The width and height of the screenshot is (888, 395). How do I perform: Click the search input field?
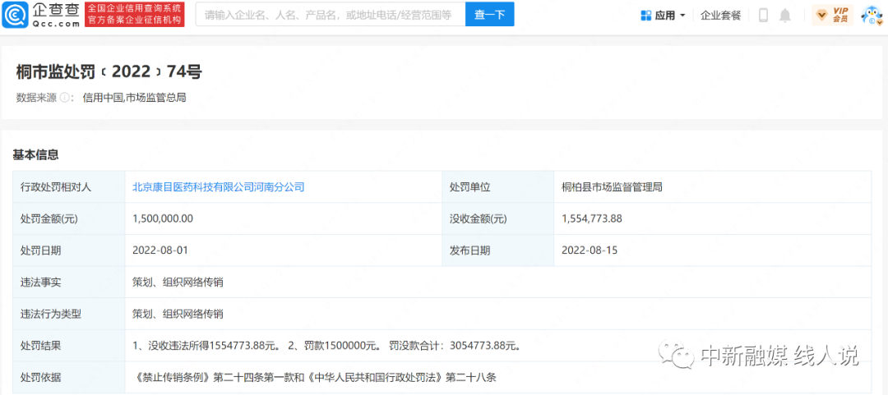tap(331, 15)
